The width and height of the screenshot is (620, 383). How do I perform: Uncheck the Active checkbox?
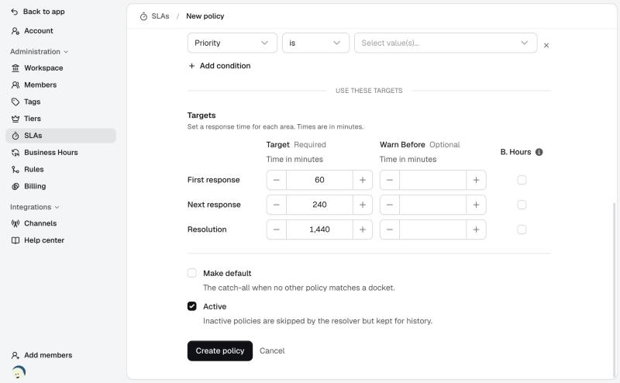click(191, 306)
